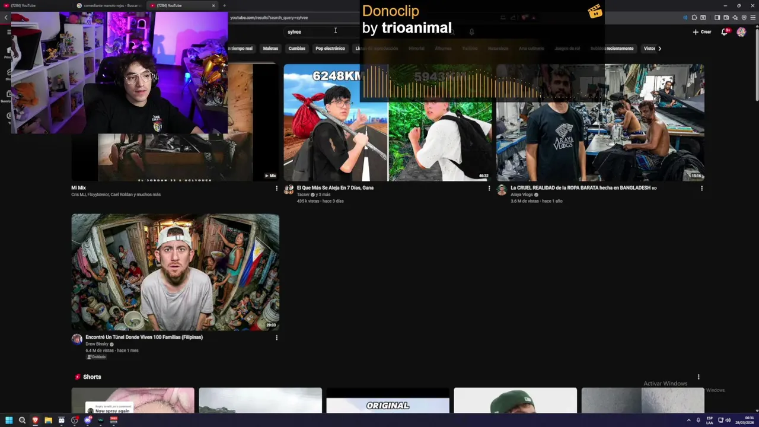Close the active (7284) YouTube tab
This screenshot has width=759, height=427.
click(x=213, y=5)
